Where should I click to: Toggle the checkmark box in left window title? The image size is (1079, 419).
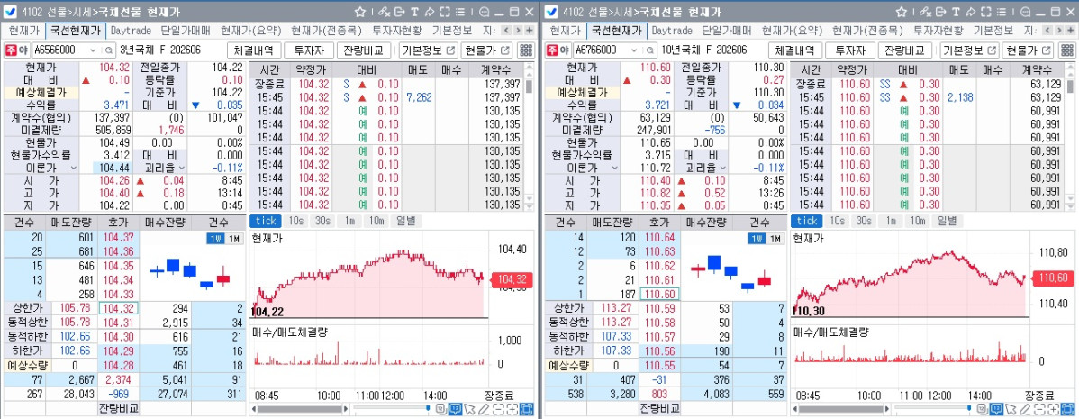coord(10,12)
